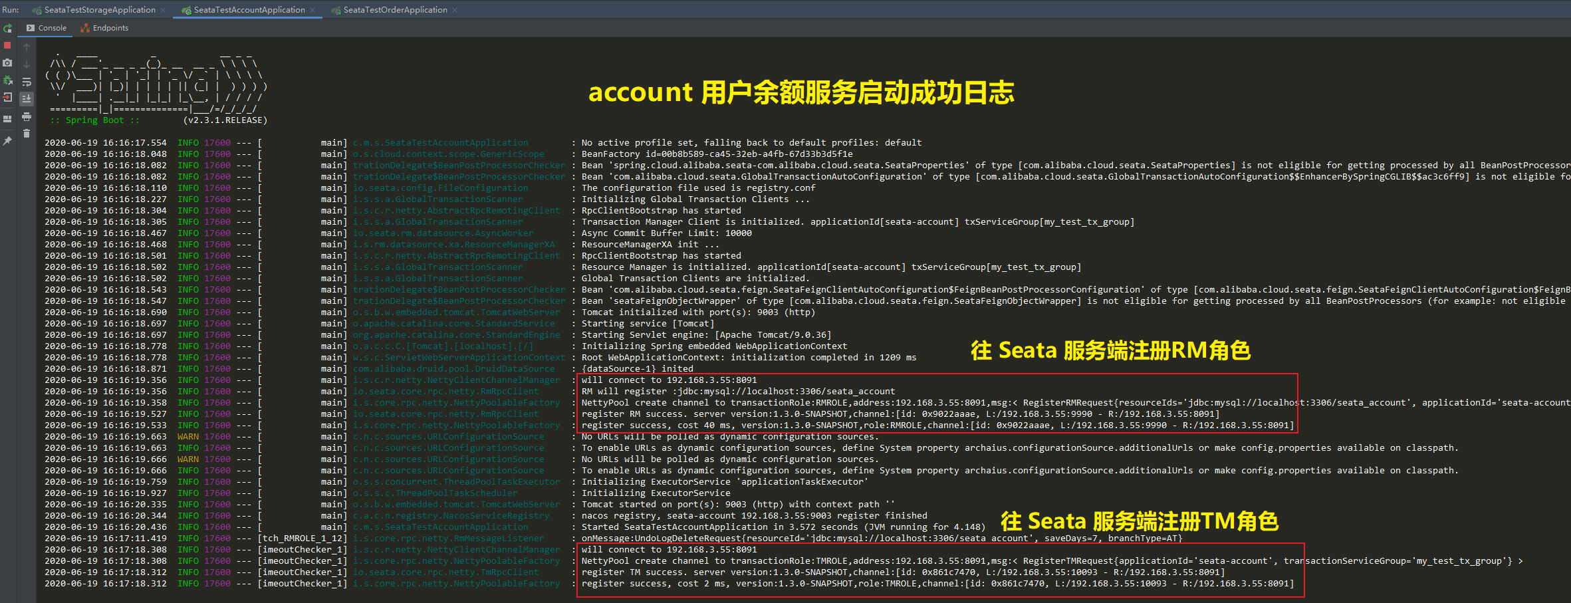Click 'Started SeataTestAccountApplication in 3.572 seconds' message

783,527
